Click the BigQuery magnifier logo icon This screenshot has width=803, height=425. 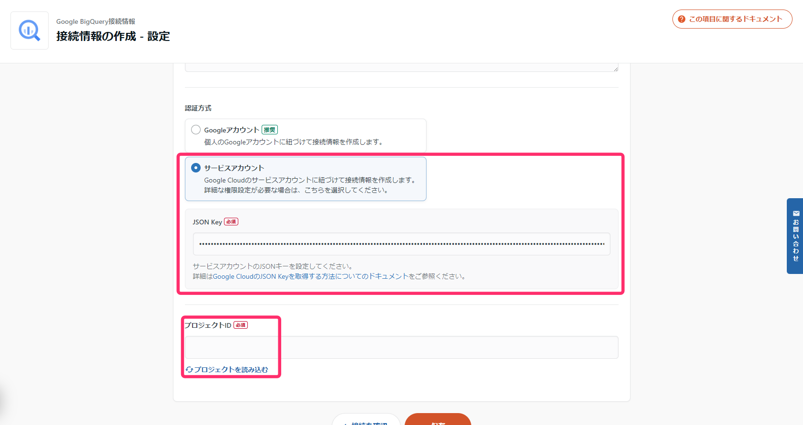coord(30,30)
